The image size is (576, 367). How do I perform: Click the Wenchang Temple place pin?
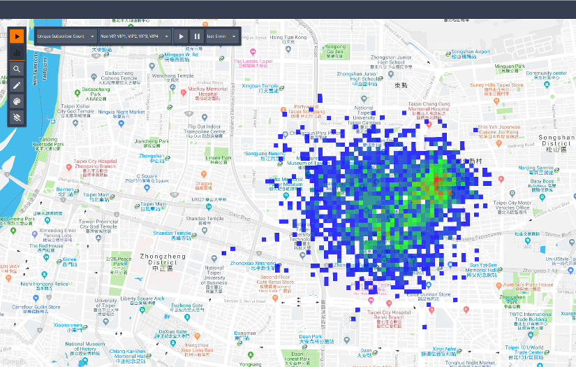coord(172,87)
